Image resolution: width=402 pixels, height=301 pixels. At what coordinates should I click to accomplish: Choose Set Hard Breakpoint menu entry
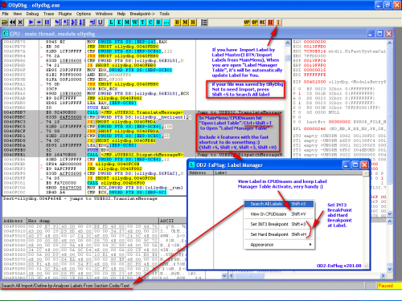(279, 234)
